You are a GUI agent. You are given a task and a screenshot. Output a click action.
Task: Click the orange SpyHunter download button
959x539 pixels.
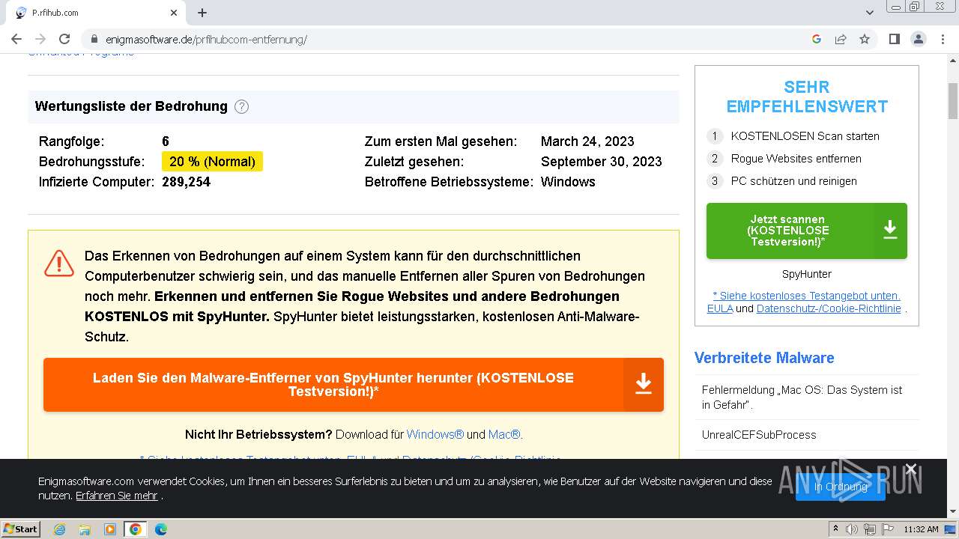point(354,385)
